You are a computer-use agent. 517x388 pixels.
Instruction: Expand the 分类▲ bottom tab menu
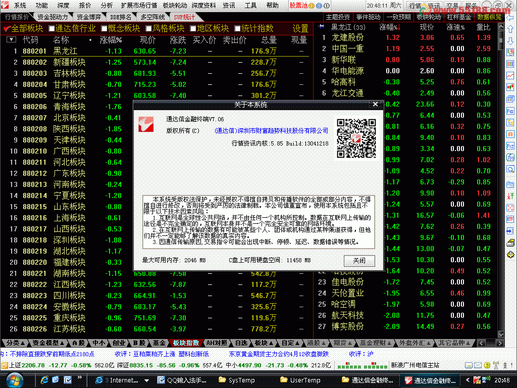pyautogui.click(x=15, y=343)
